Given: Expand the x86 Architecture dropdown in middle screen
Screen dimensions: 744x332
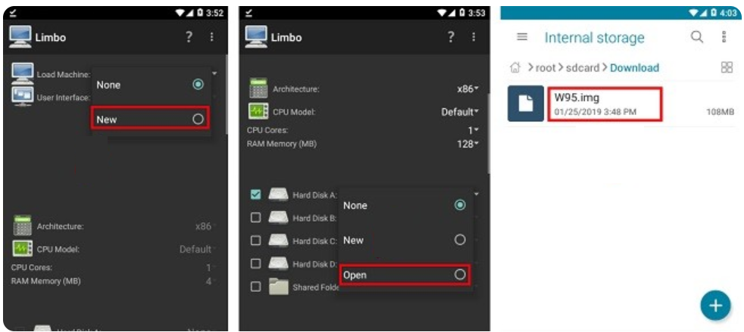Looking at the screenshot, I should point(467,88).
